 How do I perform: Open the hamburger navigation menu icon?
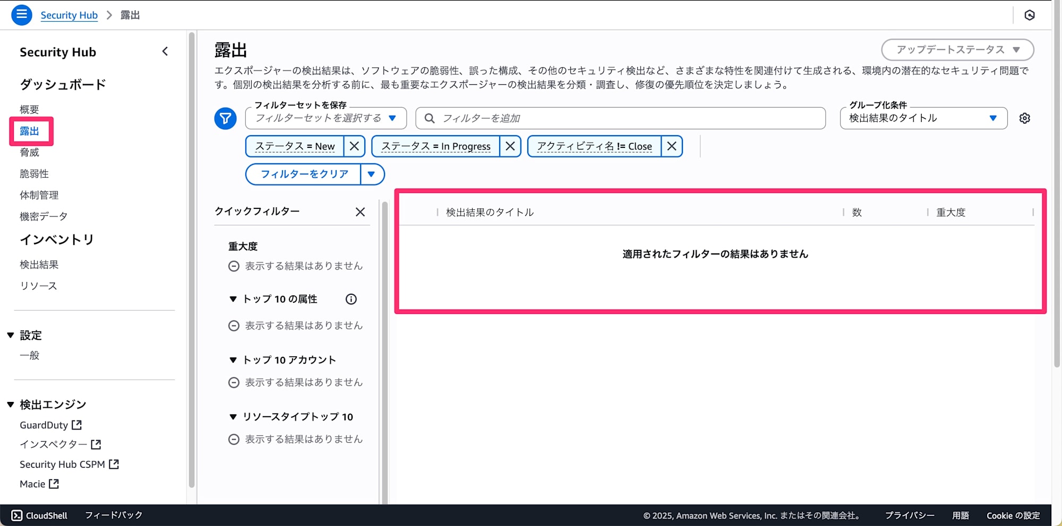pos(21,15)
